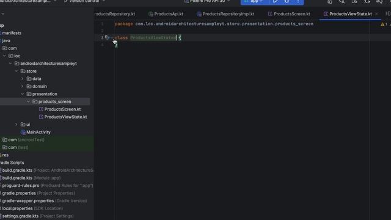This screenshot has height=220, width=391.
Task: Click the domain package folder icon
Action: (29, 86)
